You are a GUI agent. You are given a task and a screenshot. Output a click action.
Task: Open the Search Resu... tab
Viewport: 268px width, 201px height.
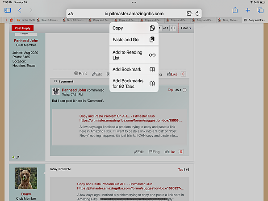coord(47,20)
